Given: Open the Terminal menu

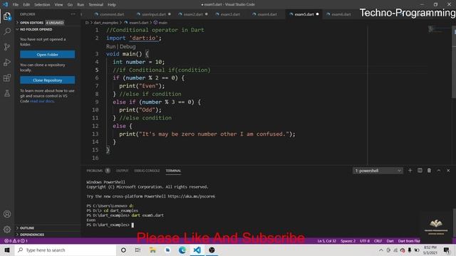Looking at the screenshot, I should click(x=96, y=5).
